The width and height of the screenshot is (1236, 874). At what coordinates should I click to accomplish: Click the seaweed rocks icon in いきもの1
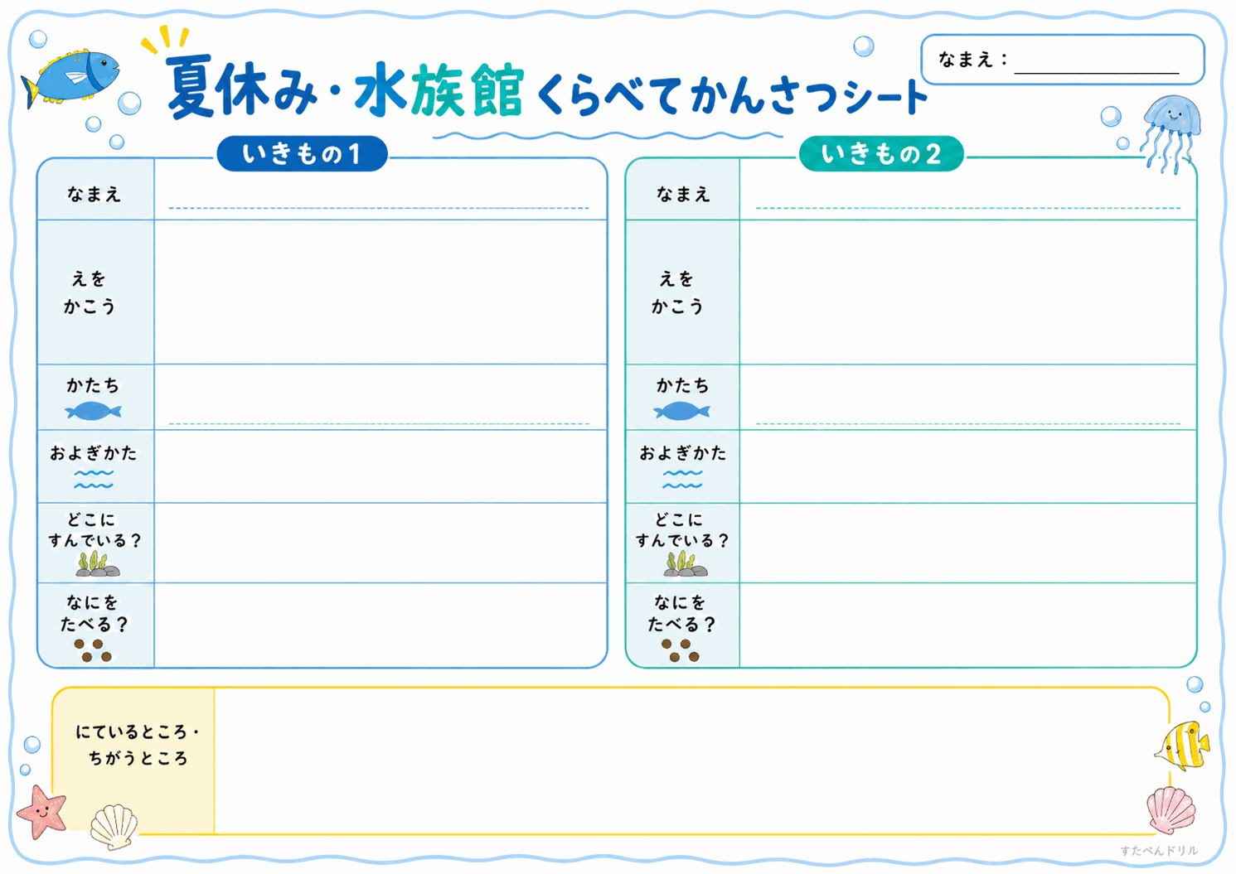(x=98, y=564)
